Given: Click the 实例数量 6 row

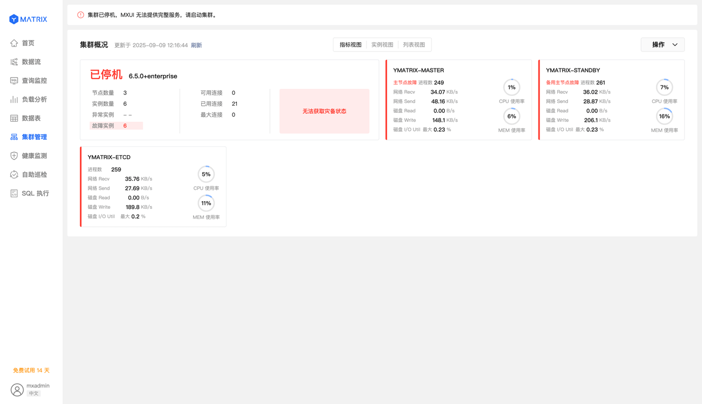Looking at the screenshot, I should [110, 104].
